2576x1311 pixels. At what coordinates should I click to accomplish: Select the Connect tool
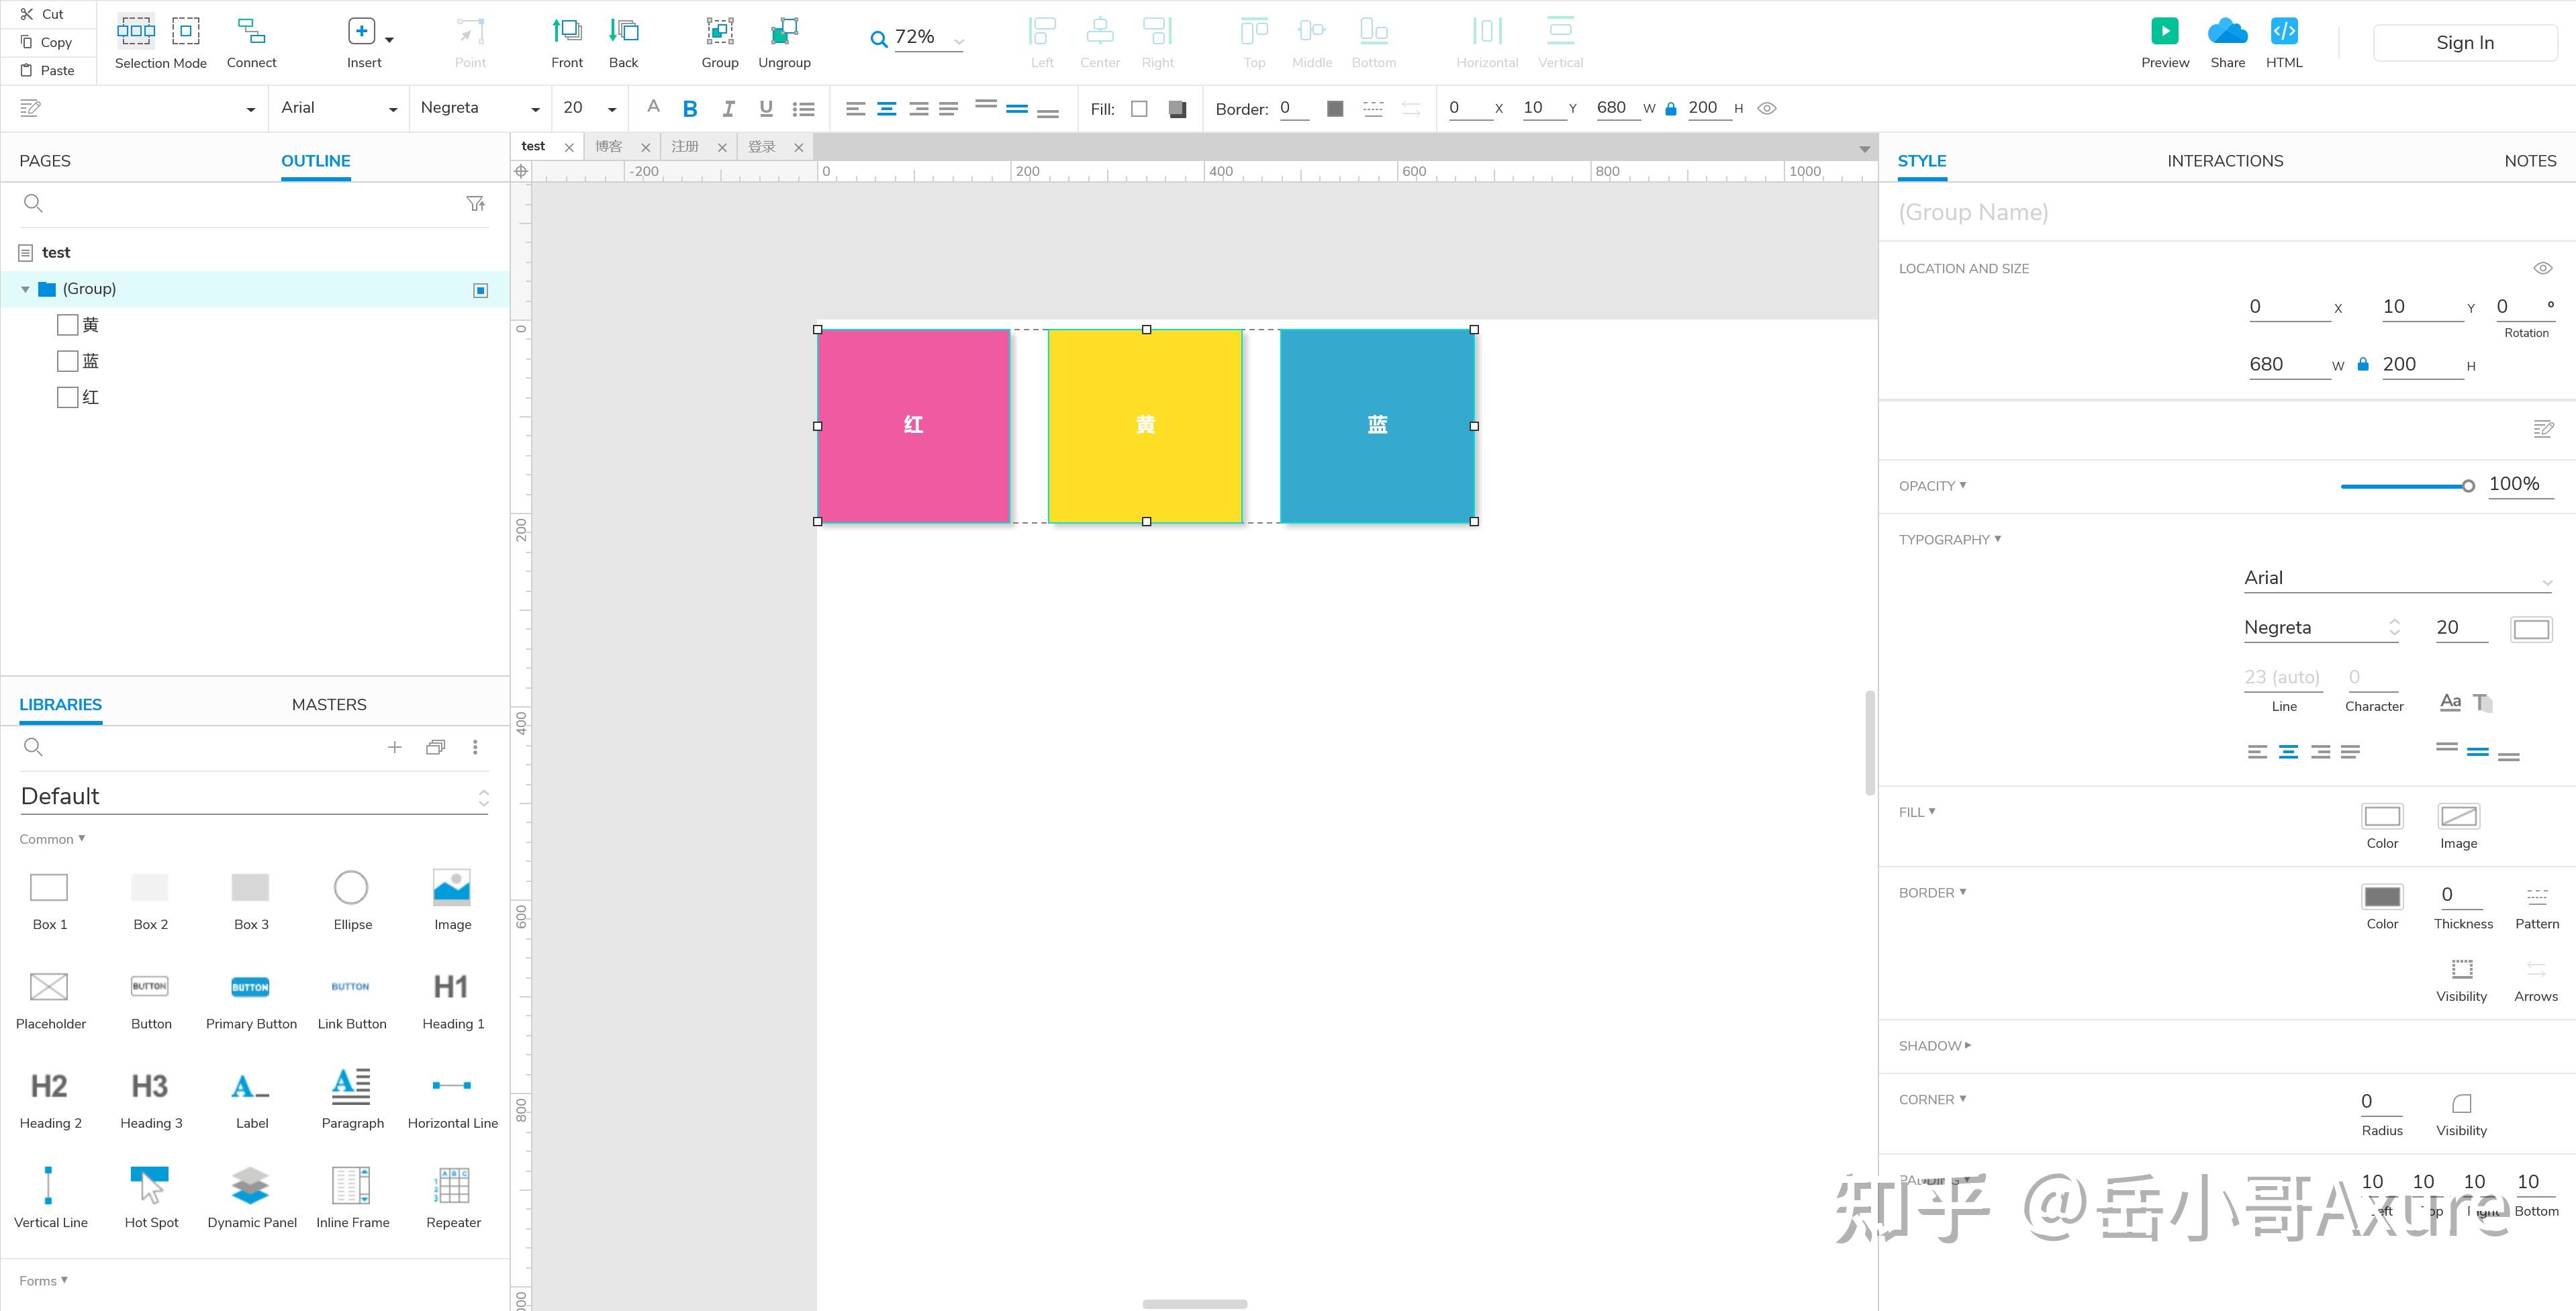(251, 32)
